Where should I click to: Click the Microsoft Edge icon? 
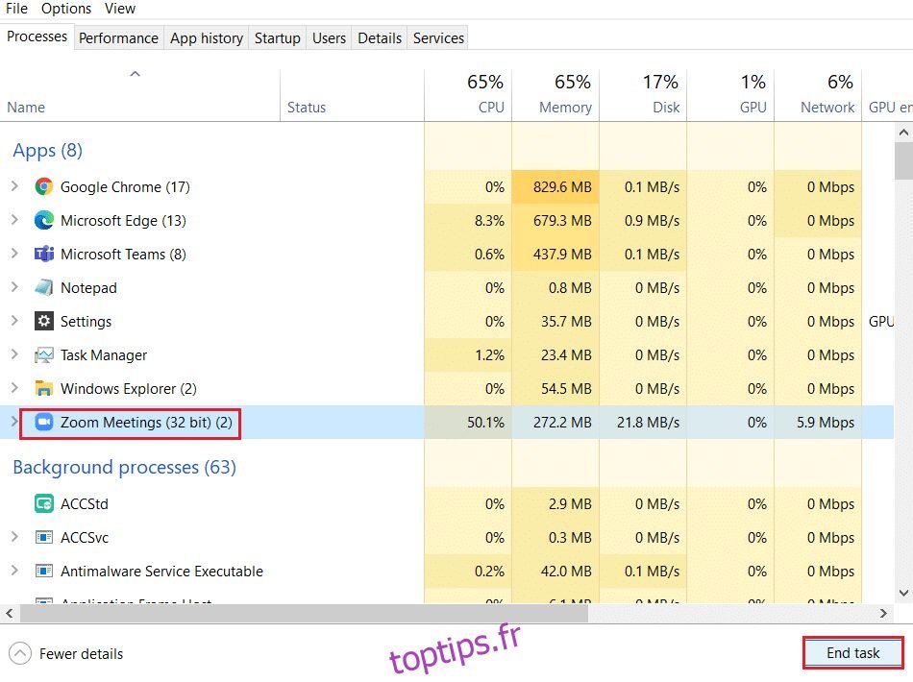(x=43, y=221)
